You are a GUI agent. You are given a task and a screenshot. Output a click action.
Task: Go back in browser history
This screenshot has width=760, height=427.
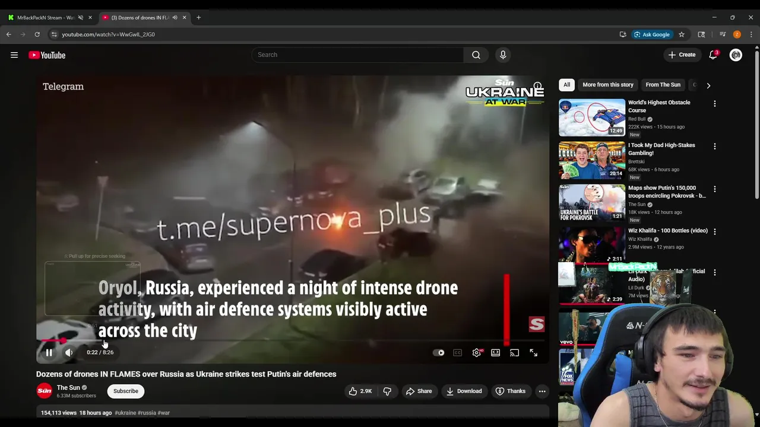pyautogui.click(x=9, y=34)
